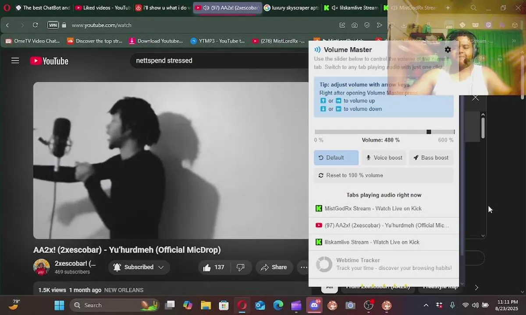Viewport: 526px width, 315px height.
Task: Open microphone icon in system tray
Action: [452, 305]
